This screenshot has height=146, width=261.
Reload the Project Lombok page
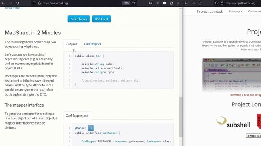200,3
